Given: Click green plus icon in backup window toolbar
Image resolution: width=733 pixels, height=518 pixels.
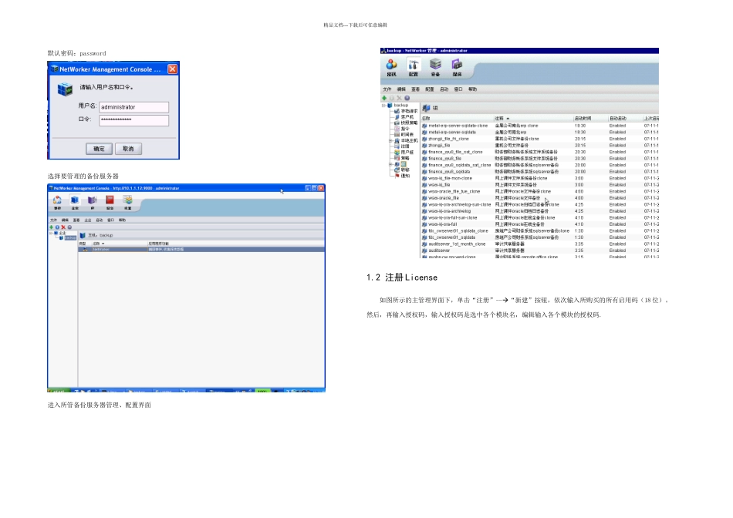Looking at the screenshot, I should (x=384, y=98).
